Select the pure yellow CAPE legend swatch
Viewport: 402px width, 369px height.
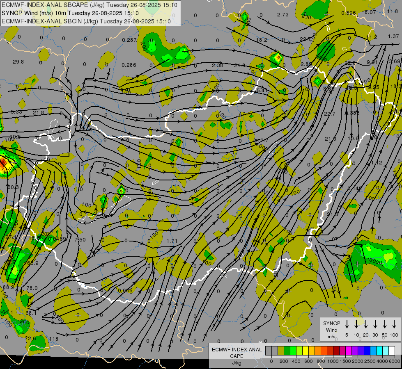[306, 351]
